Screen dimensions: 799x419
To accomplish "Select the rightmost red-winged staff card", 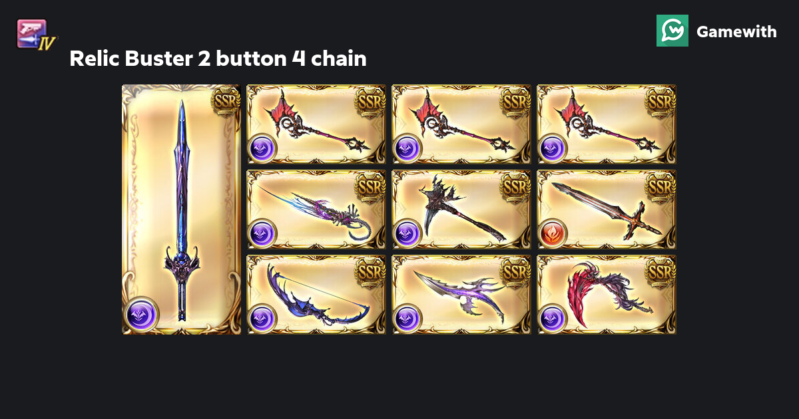I will 607,124.
